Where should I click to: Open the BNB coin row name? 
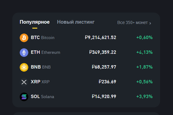coord(41,67)
